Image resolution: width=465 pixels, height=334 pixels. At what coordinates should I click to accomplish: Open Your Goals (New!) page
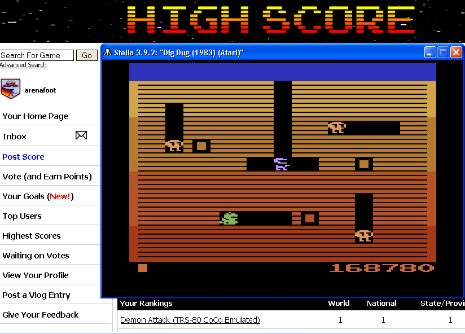38,196
